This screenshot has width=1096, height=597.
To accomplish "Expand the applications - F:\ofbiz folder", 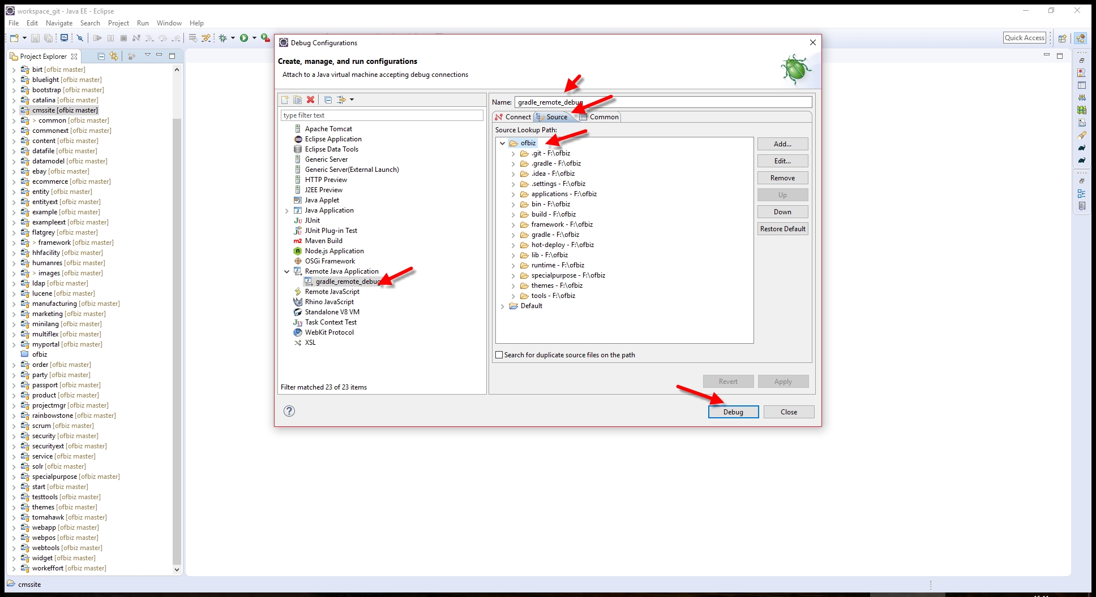I will 513,194.
